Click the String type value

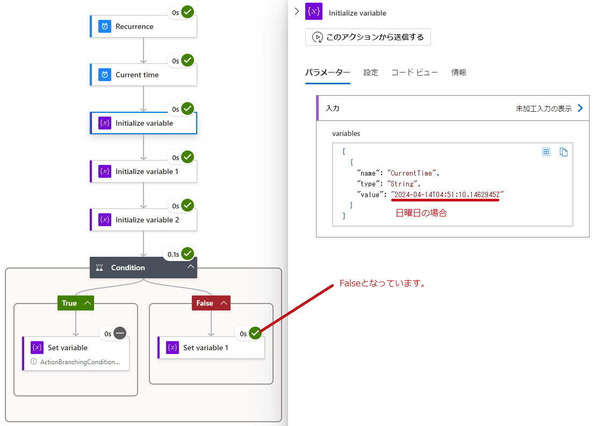[402, 184]
